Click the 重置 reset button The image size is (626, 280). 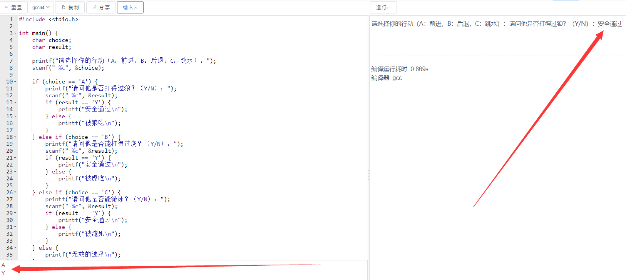click(x=13, y=7)
